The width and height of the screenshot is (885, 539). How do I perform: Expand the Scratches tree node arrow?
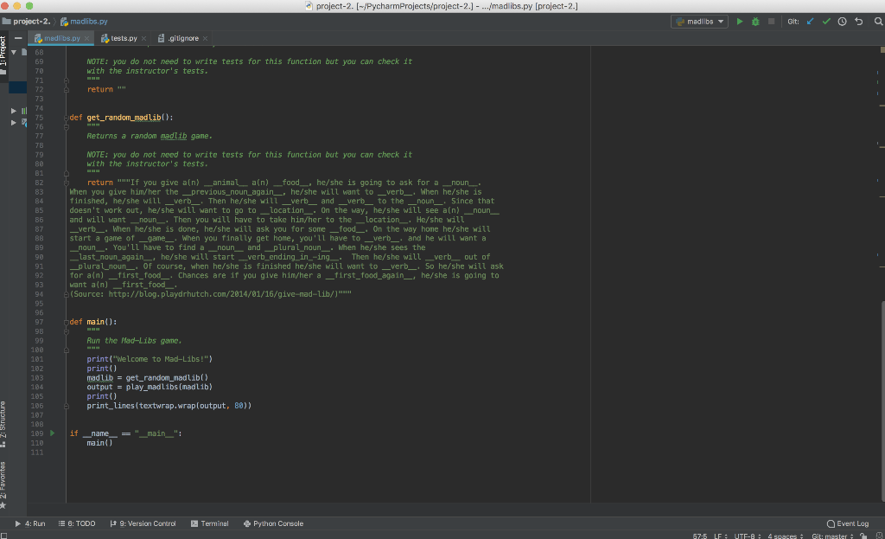pos(14,122)
